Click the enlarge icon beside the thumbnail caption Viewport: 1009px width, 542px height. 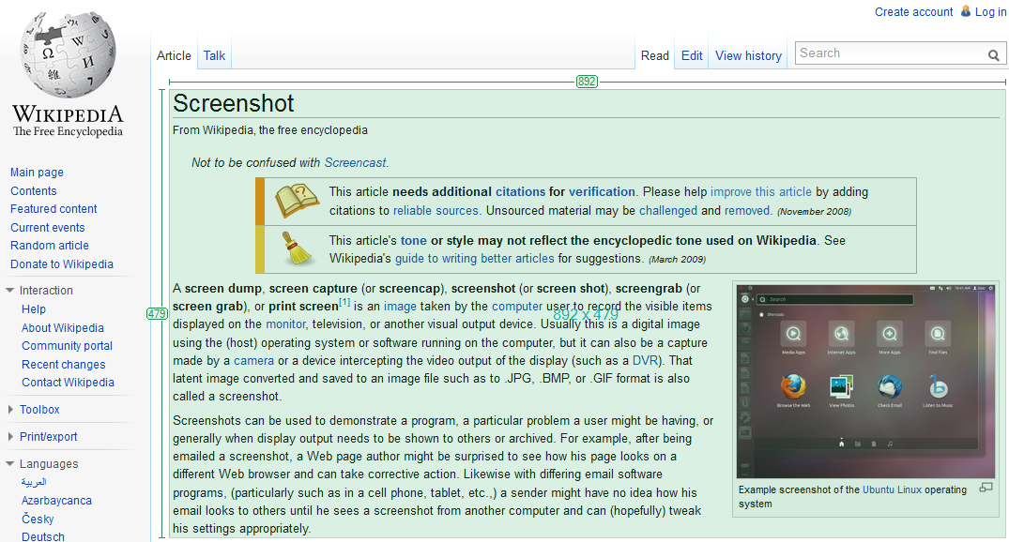pos(986,488)
